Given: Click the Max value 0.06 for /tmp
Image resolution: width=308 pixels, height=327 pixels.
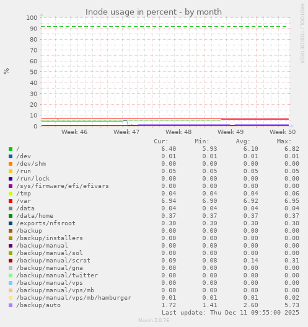Looking at the screenshot, I should pos(292,194).
